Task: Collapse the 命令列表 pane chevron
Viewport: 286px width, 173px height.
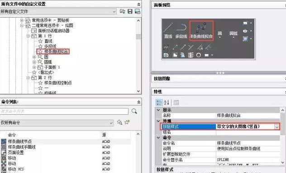Action: click(139, 102)
